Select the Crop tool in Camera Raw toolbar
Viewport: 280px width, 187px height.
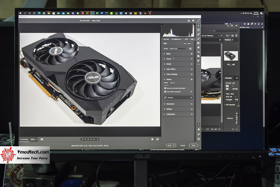[x=198, y=30]
